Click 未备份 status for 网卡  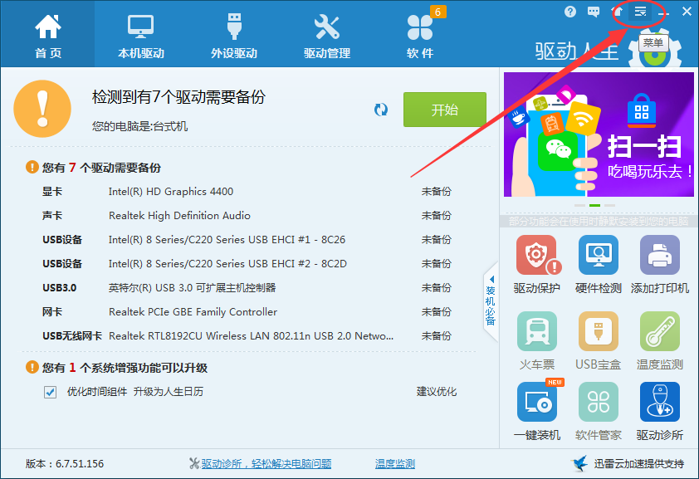tap(437, 312)
